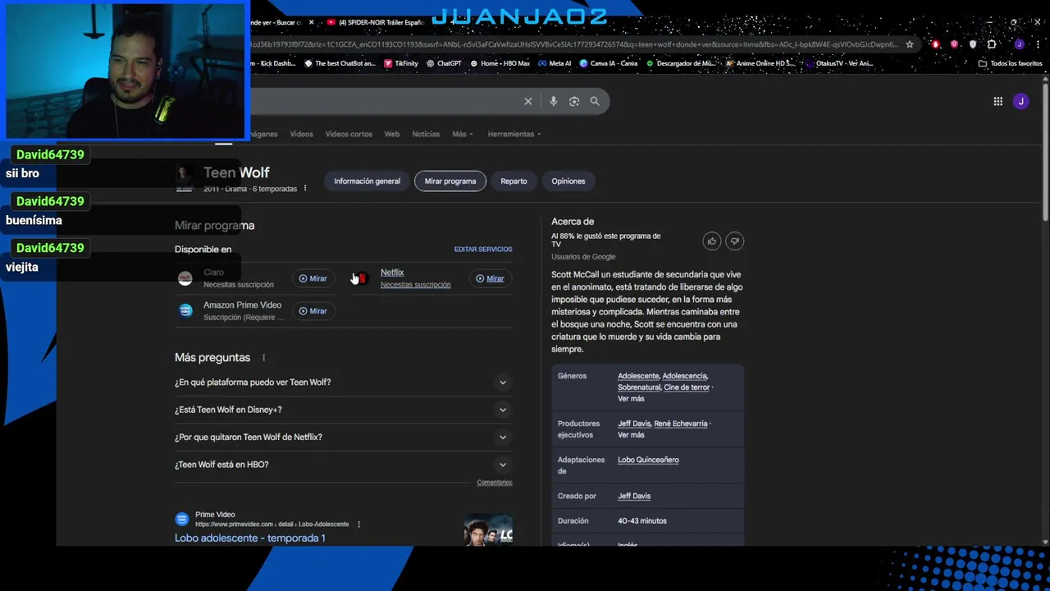This screenshot has width=1050, height=591.
Task: Click Mirar button for Claro
Action: point(313,278)
